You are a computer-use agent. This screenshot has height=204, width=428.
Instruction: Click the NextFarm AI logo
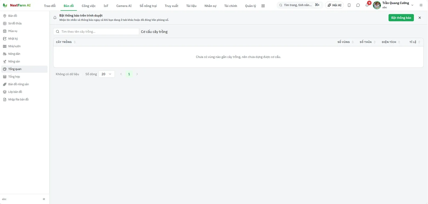17,5
